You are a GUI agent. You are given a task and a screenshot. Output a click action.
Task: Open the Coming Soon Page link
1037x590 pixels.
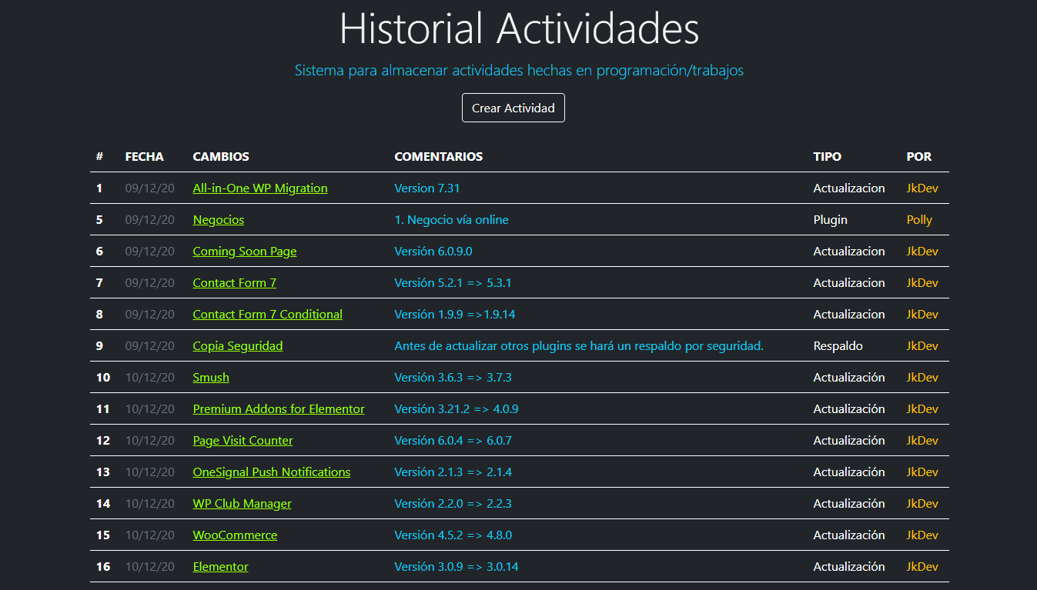click(x=245, y=252)
